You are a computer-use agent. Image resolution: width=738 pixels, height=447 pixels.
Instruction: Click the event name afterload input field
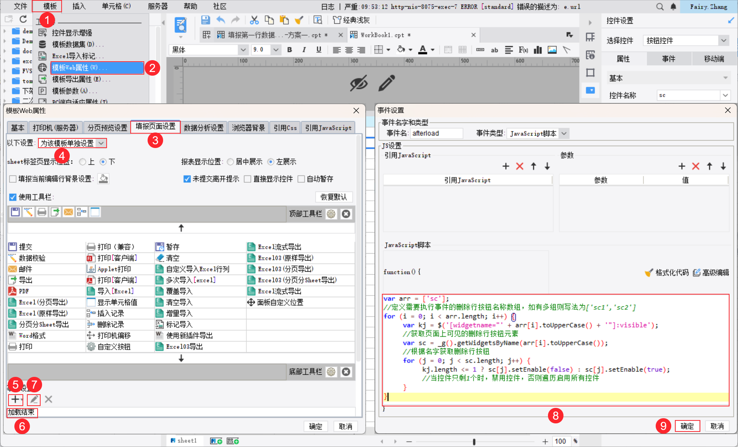click(x=436, y=134)
